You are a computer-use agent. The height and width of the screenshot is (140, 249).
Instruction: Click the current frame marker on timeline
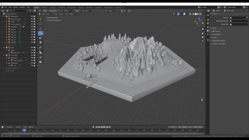point(24,130)
